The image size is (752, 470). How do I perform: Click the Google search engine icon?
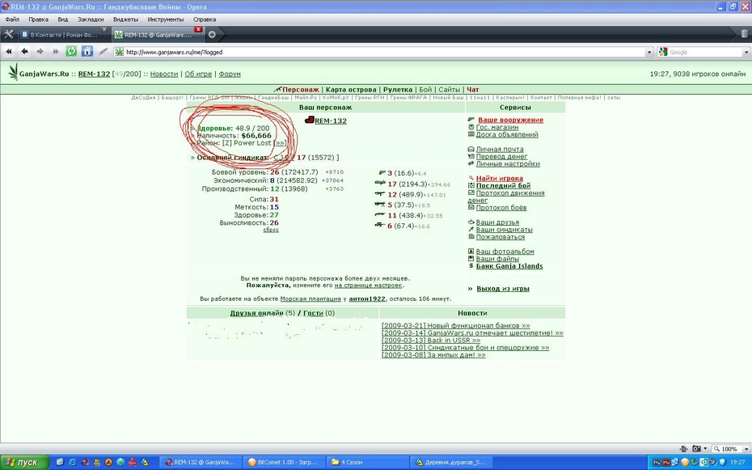click(x=663, y=52)
